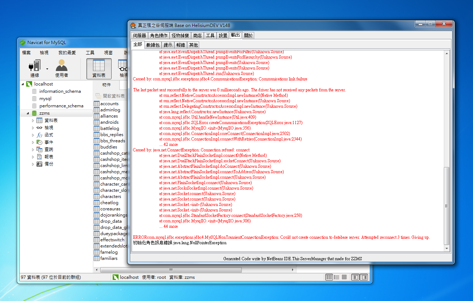Screen dimensions: 473x301
Task: Switch to 角色操作 tab in server manager
Action: (x=159, y=35)
